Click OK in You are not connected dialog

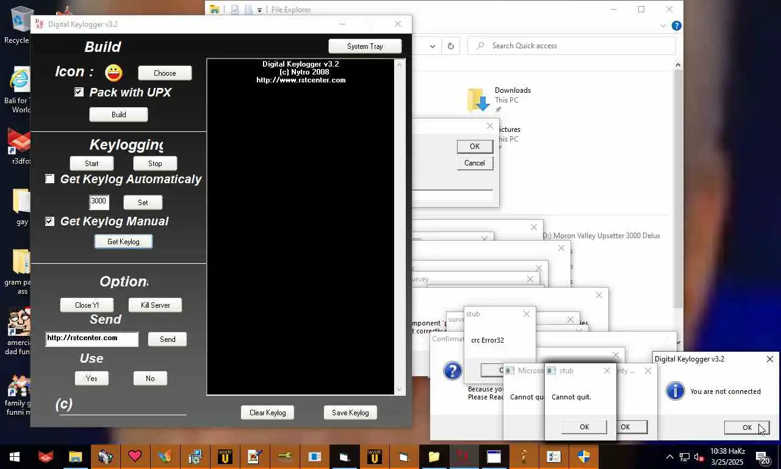point(747,427)
